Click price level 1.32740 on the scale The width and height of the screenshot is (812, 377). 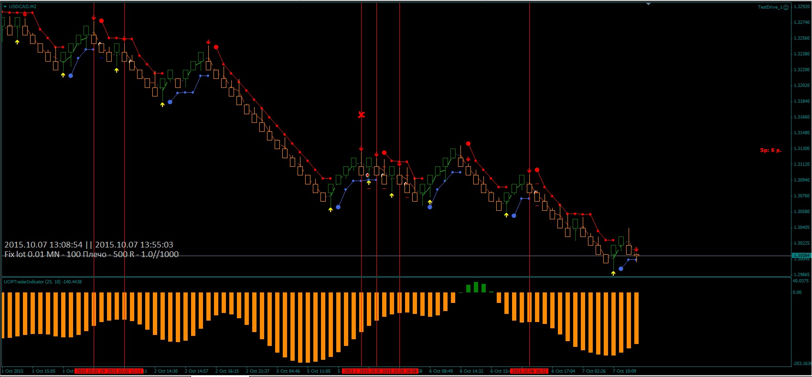(x=801, y=22)
